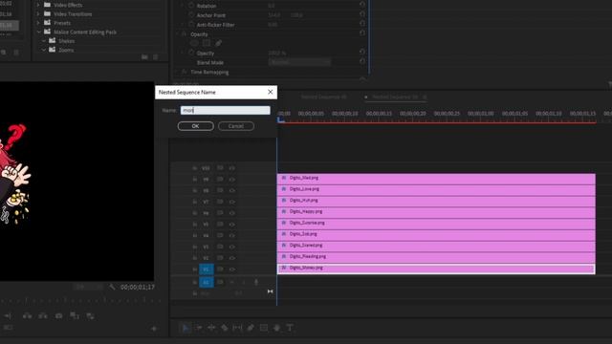Confirm the nested sequence name with OK

195,126
